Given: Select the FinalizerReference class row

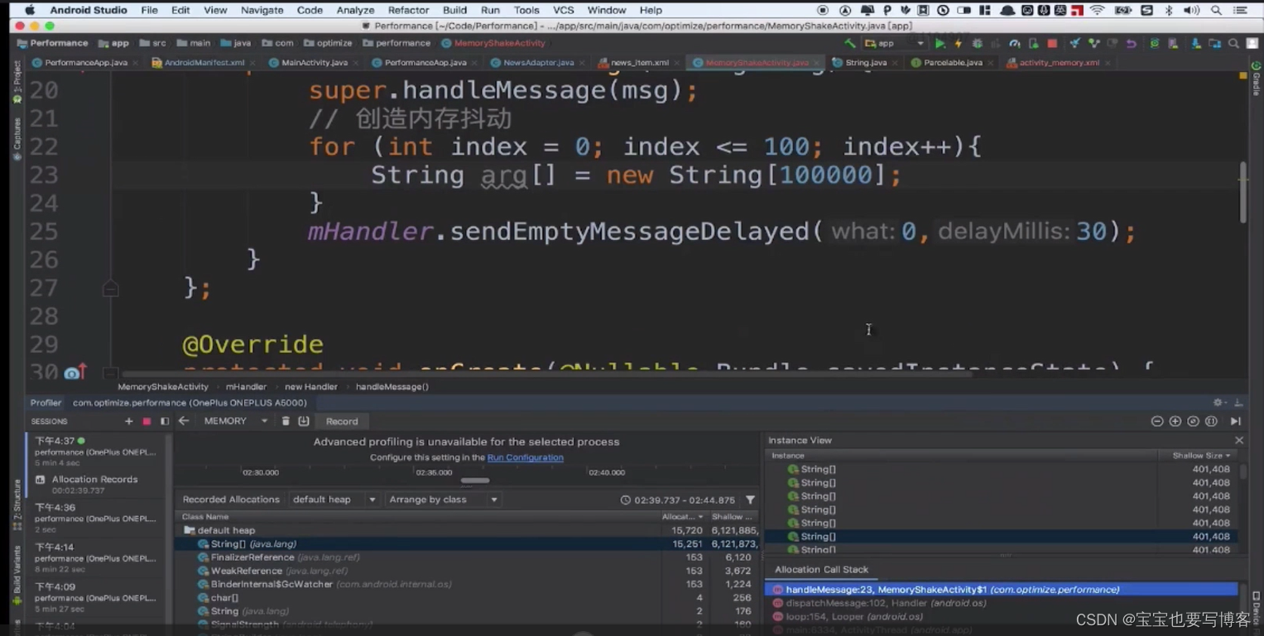Looking at the screenshot, I should tap(468, 557).
